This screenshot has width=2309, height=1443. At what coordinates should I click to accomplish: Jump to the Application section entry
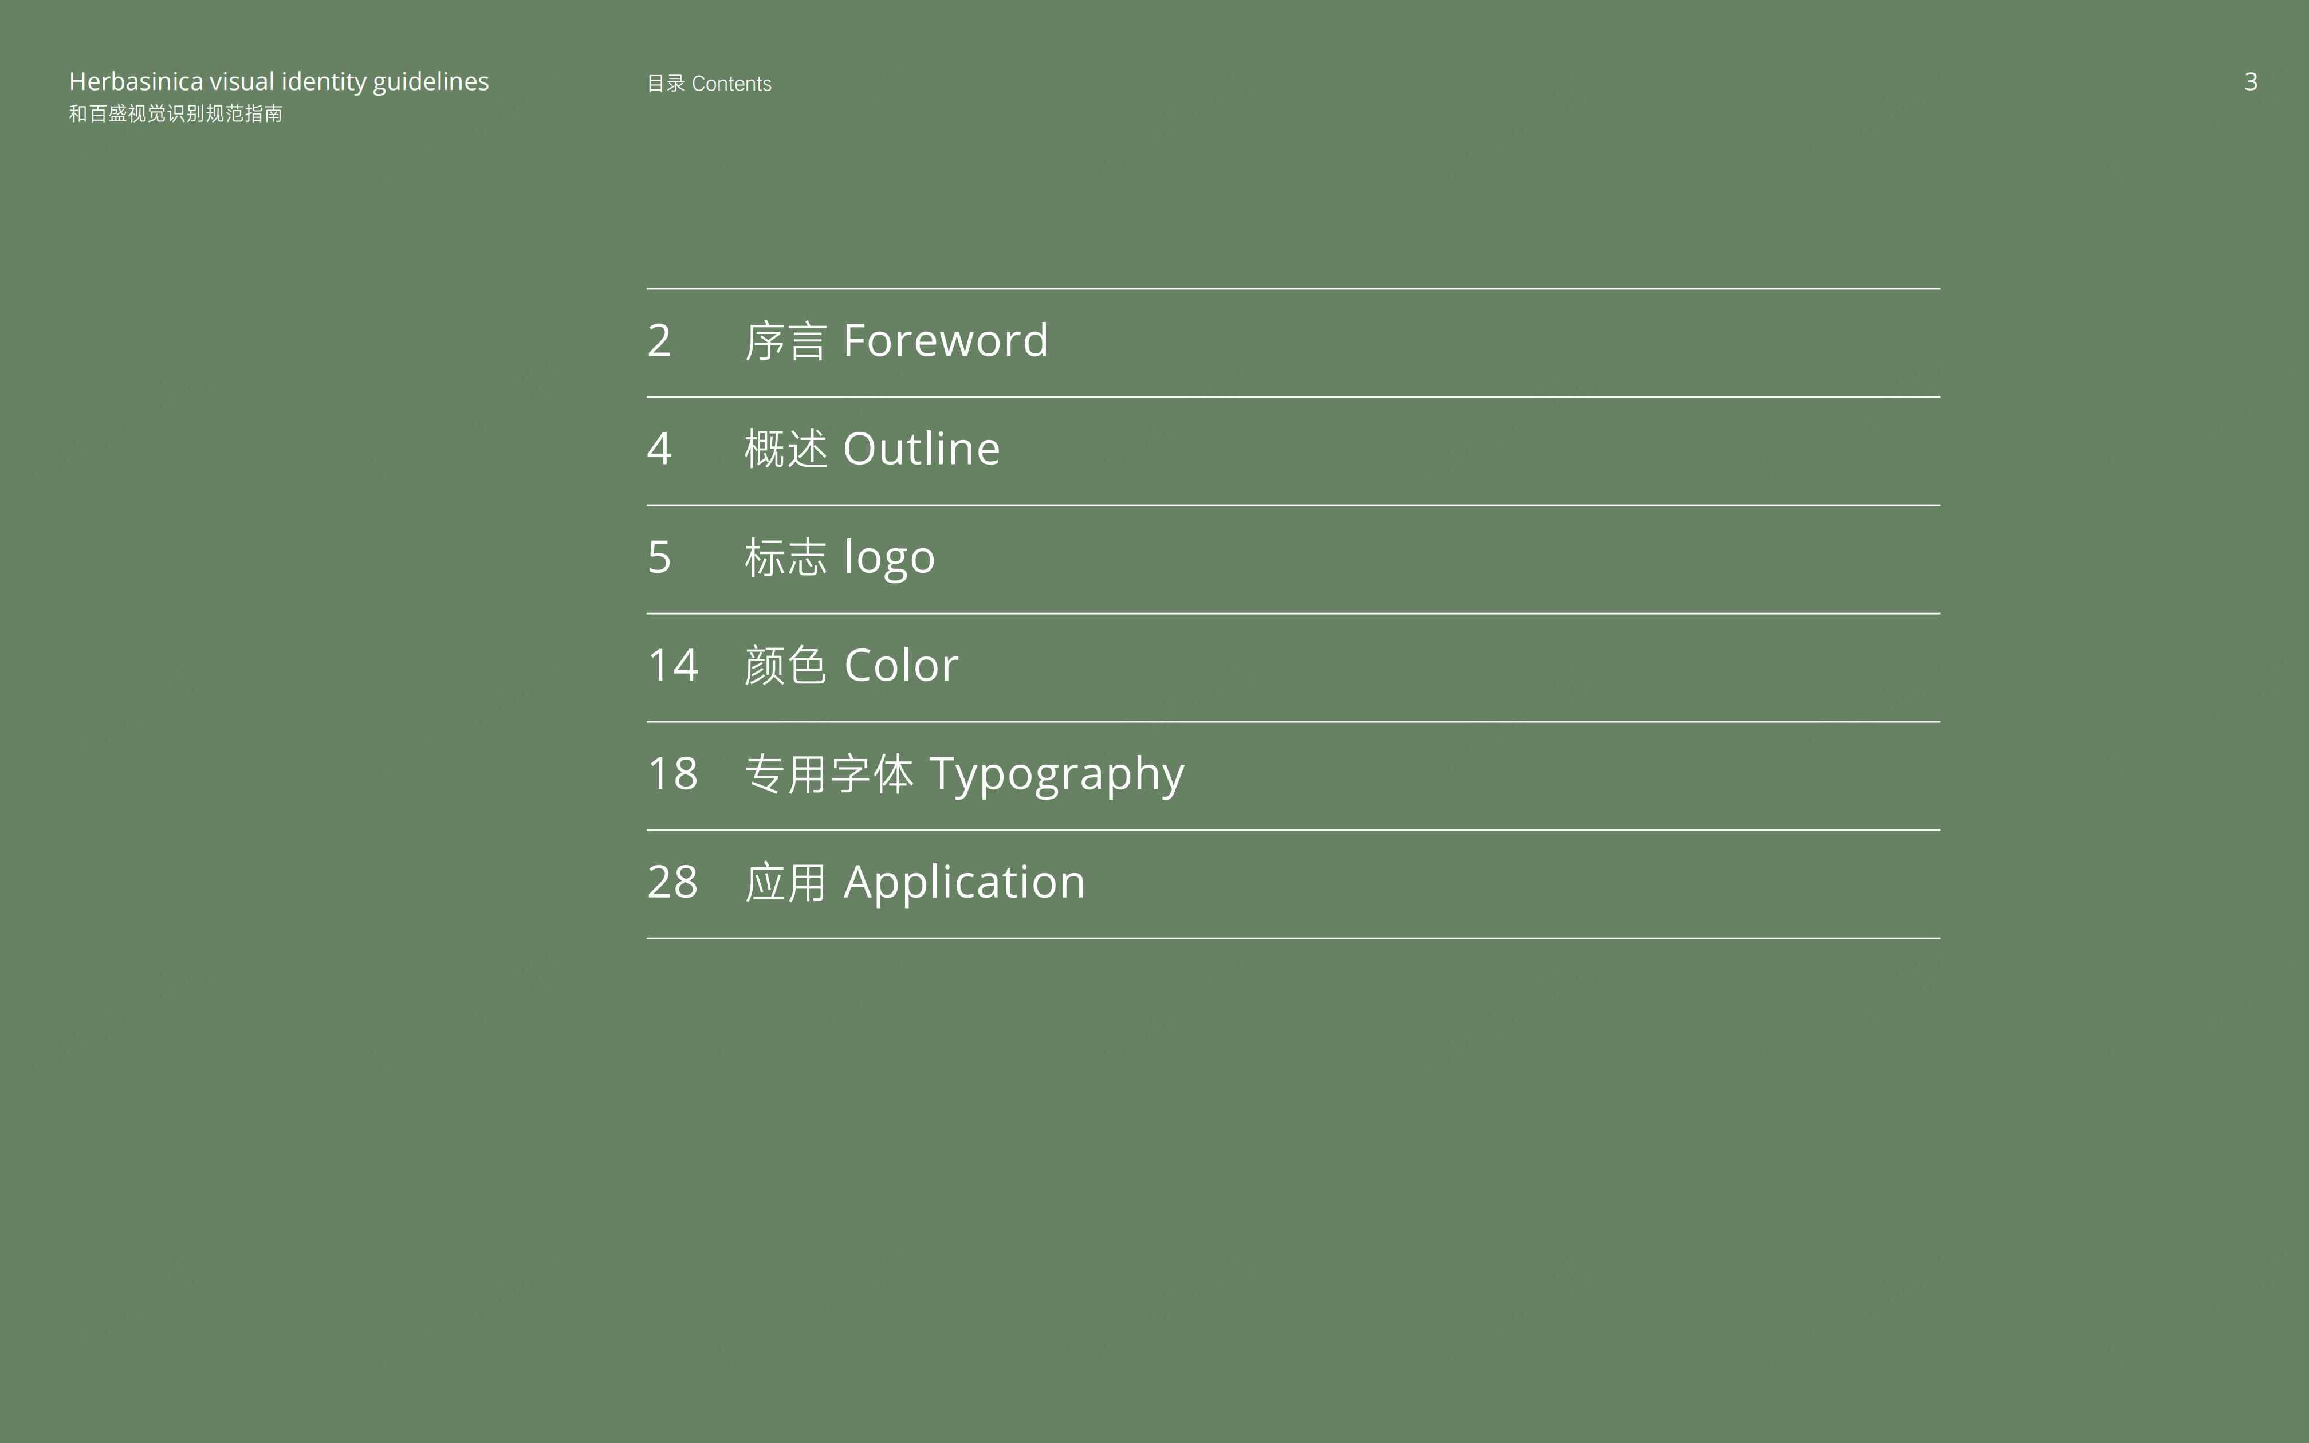[x=1293, y=884]
